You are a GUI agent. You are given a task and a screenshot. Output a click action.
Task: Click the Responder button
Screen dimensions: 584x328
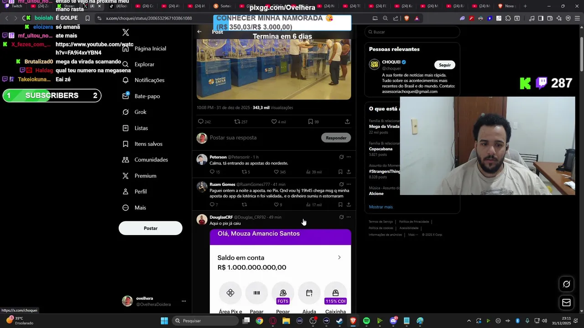(336, 138)
